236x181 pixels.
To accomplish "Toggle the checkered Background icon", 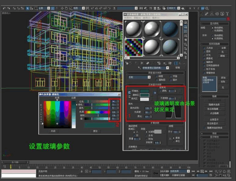I will [185, 30].
